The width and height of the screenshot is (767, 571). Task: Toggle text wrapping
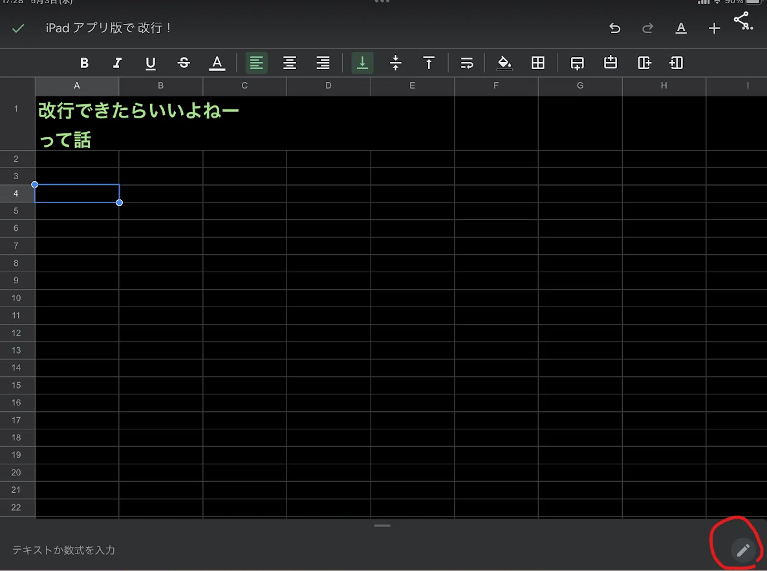[x=467, y=63]
